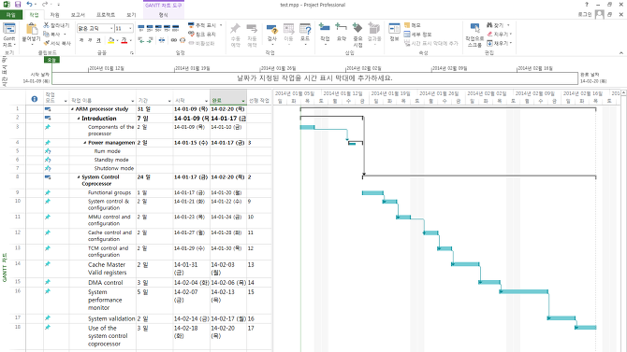
Task: Switch to 보기 (View) tab
Action: (x=131, y=15)
